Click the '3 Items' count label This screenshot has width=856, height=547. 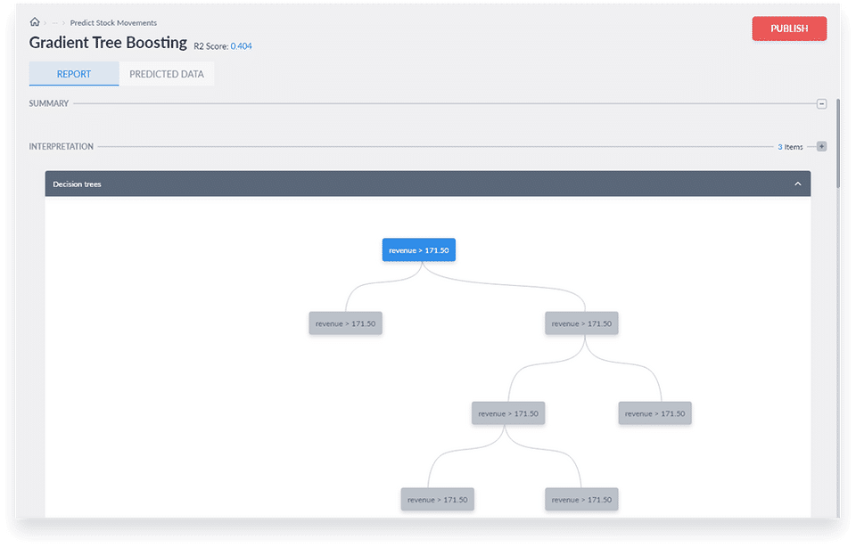point(790,147)
